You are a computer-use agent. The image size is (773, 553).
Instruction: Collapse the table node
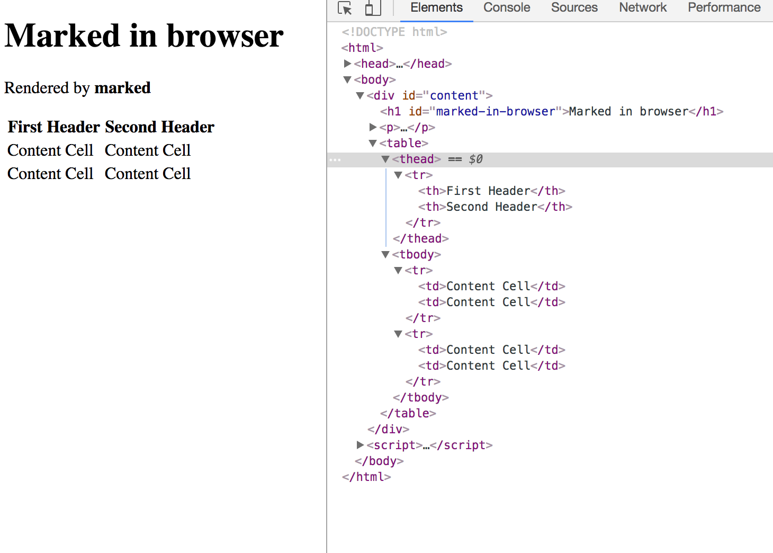point(373,143)
